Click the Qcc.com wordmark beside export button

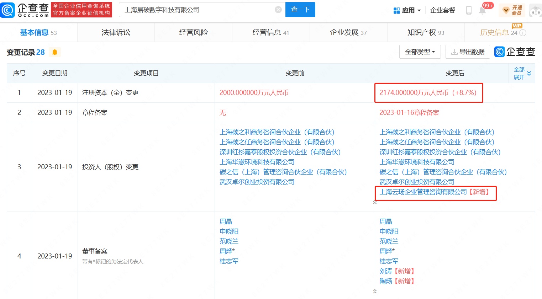pos(515,52)
